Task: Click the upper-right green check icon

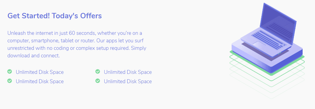Action: click(98, 71)
